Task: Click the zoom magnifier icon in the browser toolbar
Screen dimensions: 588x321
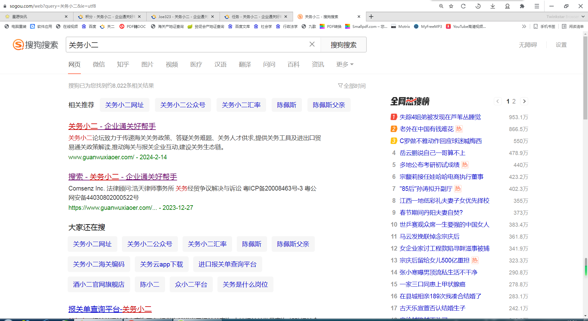Action: point(441,6)
